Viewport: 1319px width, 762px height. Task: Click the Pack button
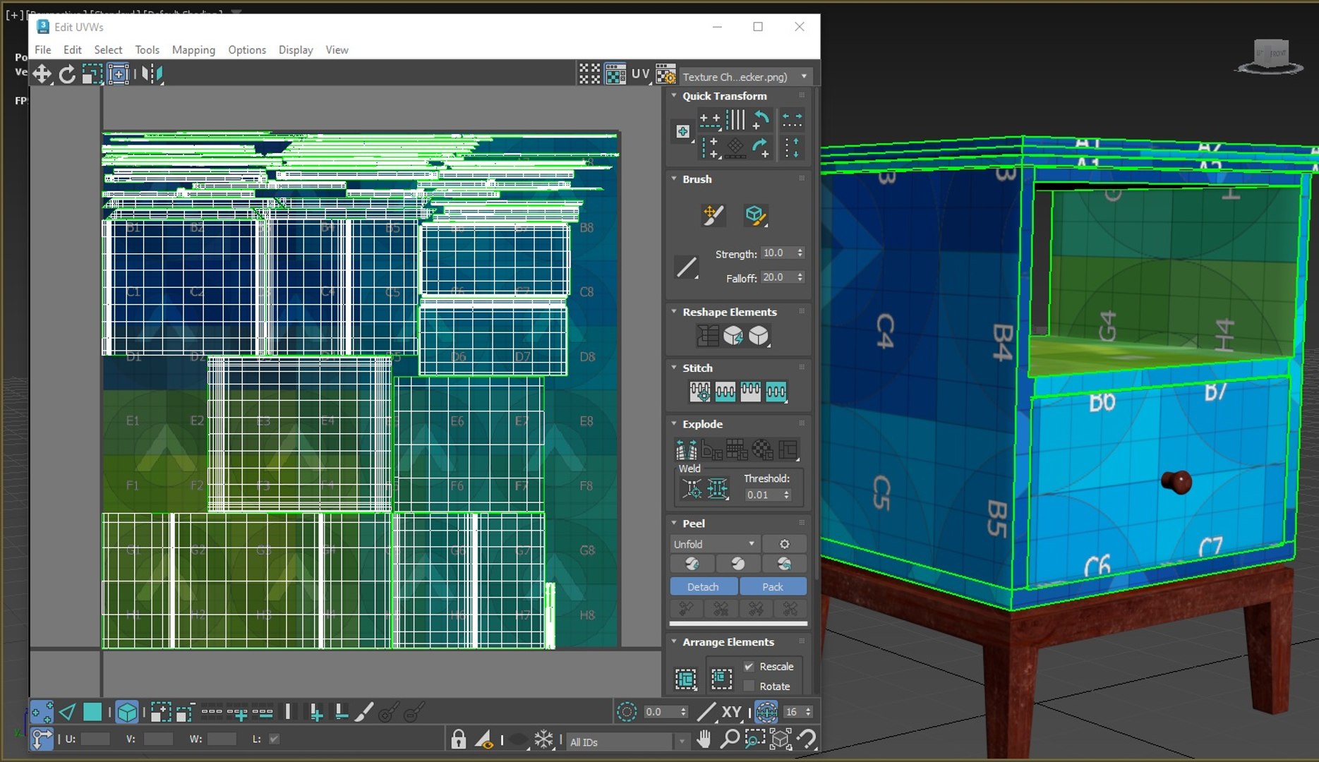[773, 586]
